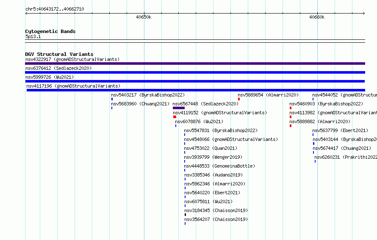Select the nsv3564207 Chaisson2019 label
Screen dimensions: 377x240
click(x=216, y=219)
